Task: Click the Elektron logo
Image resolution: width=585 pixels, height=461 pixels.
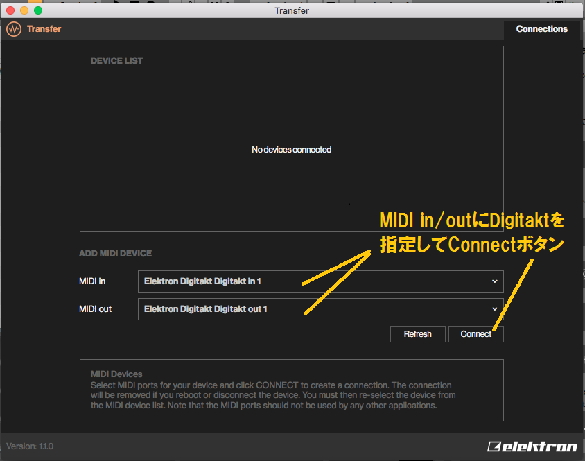Action: tap(532, 446)
